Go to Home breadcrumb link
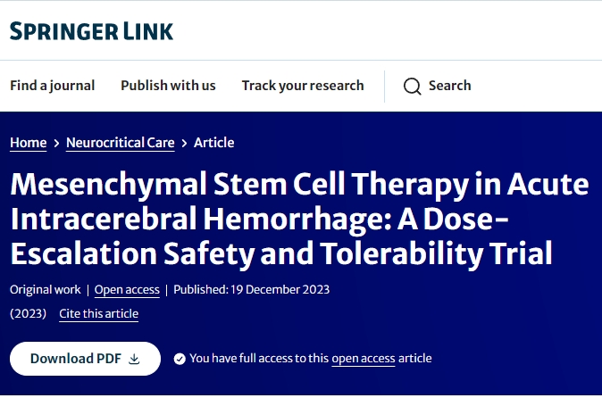602x398 pixels. click(x=28, y=143)
